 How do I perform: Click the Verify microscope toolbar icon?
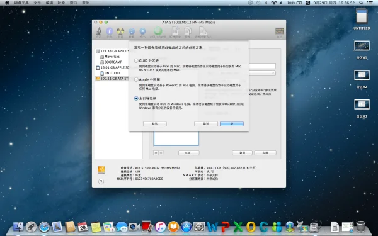point(98,32)
